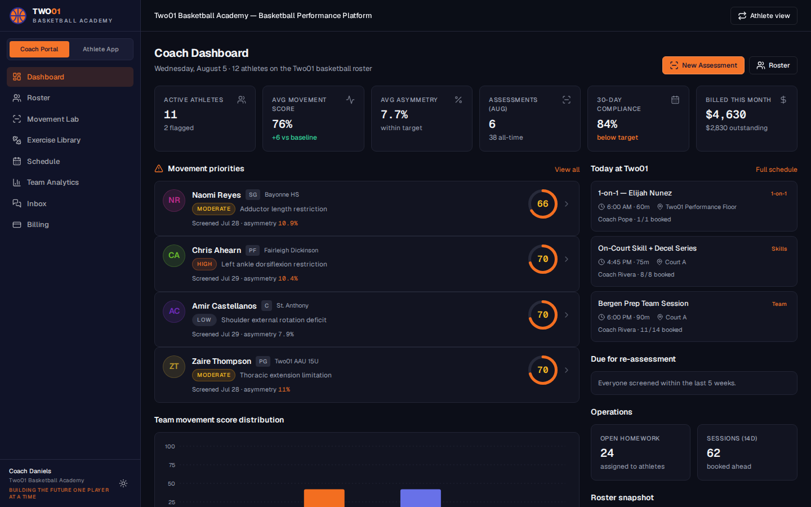The width and height of the screenshot is (811, 507).
Task: Switch to Athlete view
Action: pos(764,16)
